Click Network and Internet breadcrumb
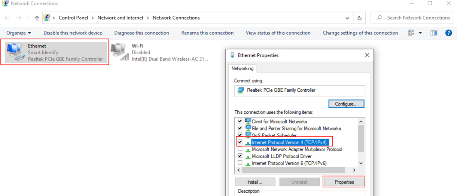Screen dimensions: 457x196 [x=120, y=18]
